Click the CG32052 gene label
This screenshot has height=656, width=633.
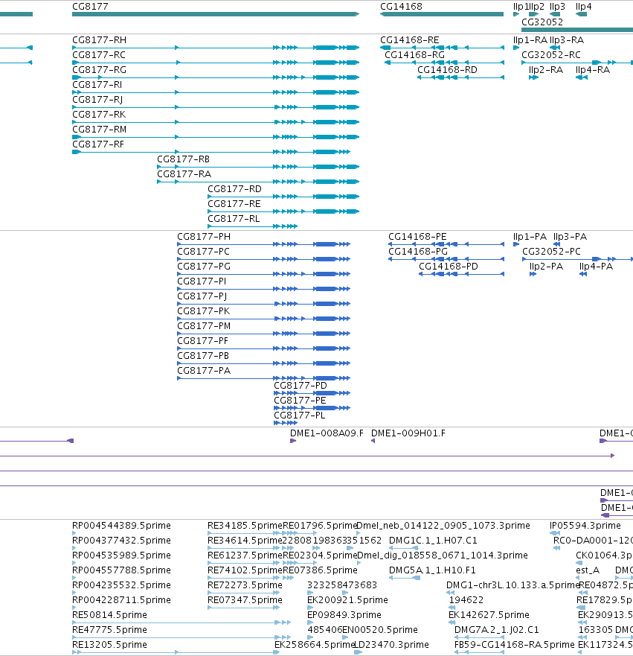coord(542,22)
